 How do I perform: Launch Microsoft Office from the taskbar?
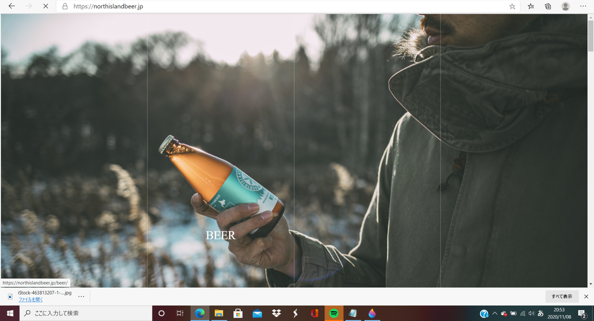point(315,313)
